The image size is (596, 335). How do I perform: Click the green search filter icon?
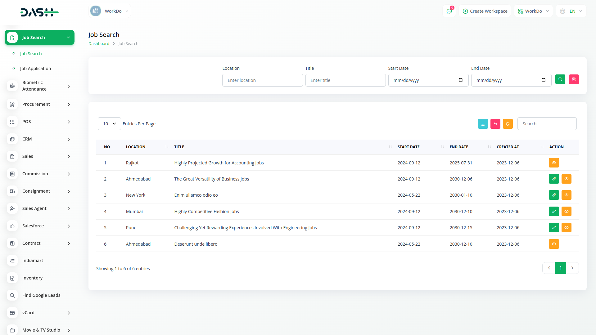[560, 79]
